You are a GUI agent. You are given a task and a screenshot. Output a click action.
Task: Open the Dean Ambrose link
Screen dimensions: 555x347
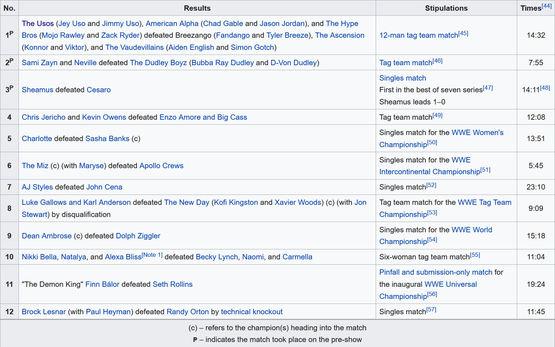(47, 236)
